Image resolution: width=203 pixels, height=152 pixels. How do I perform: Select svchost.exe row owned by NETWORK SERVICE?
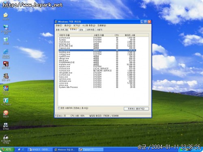[97, 71]
